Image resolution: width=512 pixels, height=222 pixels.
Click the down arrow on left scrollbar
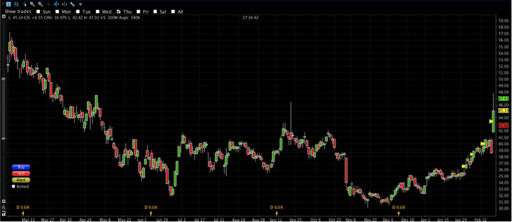(4, 201)
